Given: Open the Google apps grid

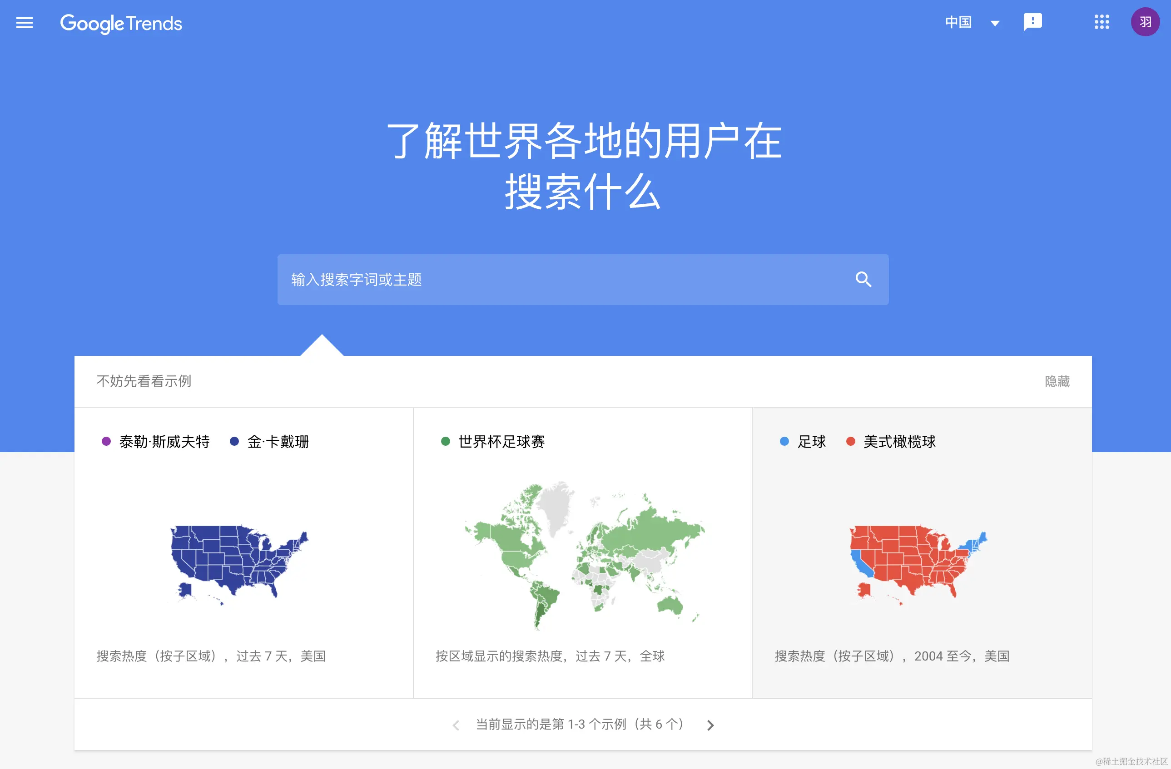Looking at the screenshot, I should [1102, 22].
